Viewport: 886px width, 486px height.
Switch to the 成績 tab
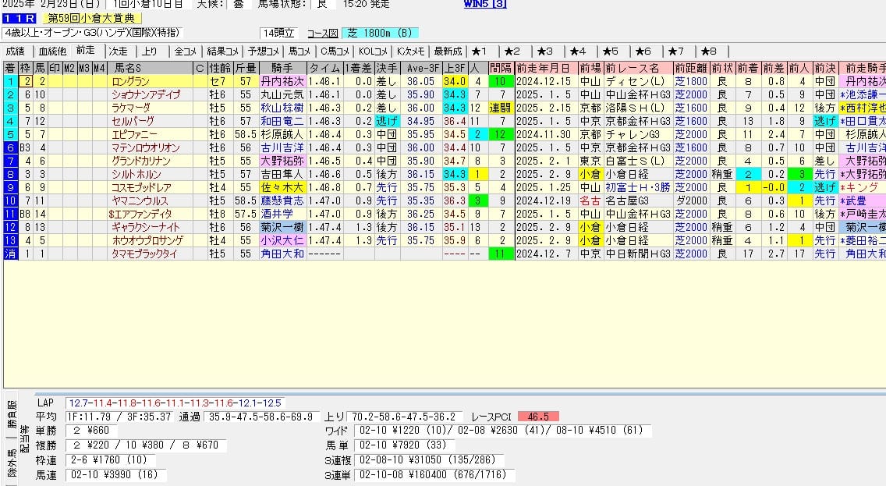(x=16, y=51)
